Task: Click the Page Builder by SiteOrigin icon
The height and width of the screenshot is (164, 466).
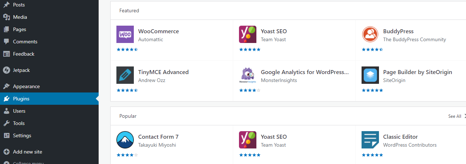Action: (x=370, y=75)
